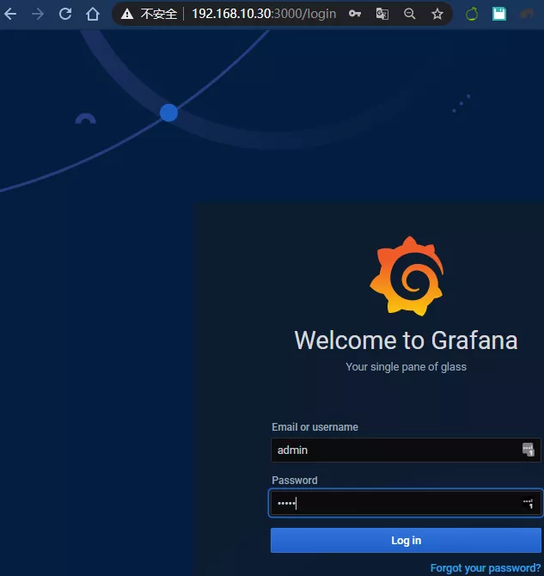Image resolution: width=544 pixels, height=576 pixels.
Task: Go to the browser home page
Action: click(x=93, y=14)
